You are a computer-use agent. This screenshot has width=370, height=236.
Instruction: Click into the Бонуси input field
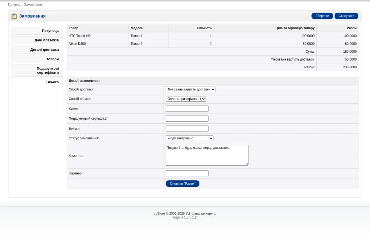click(x=187, y=129)
